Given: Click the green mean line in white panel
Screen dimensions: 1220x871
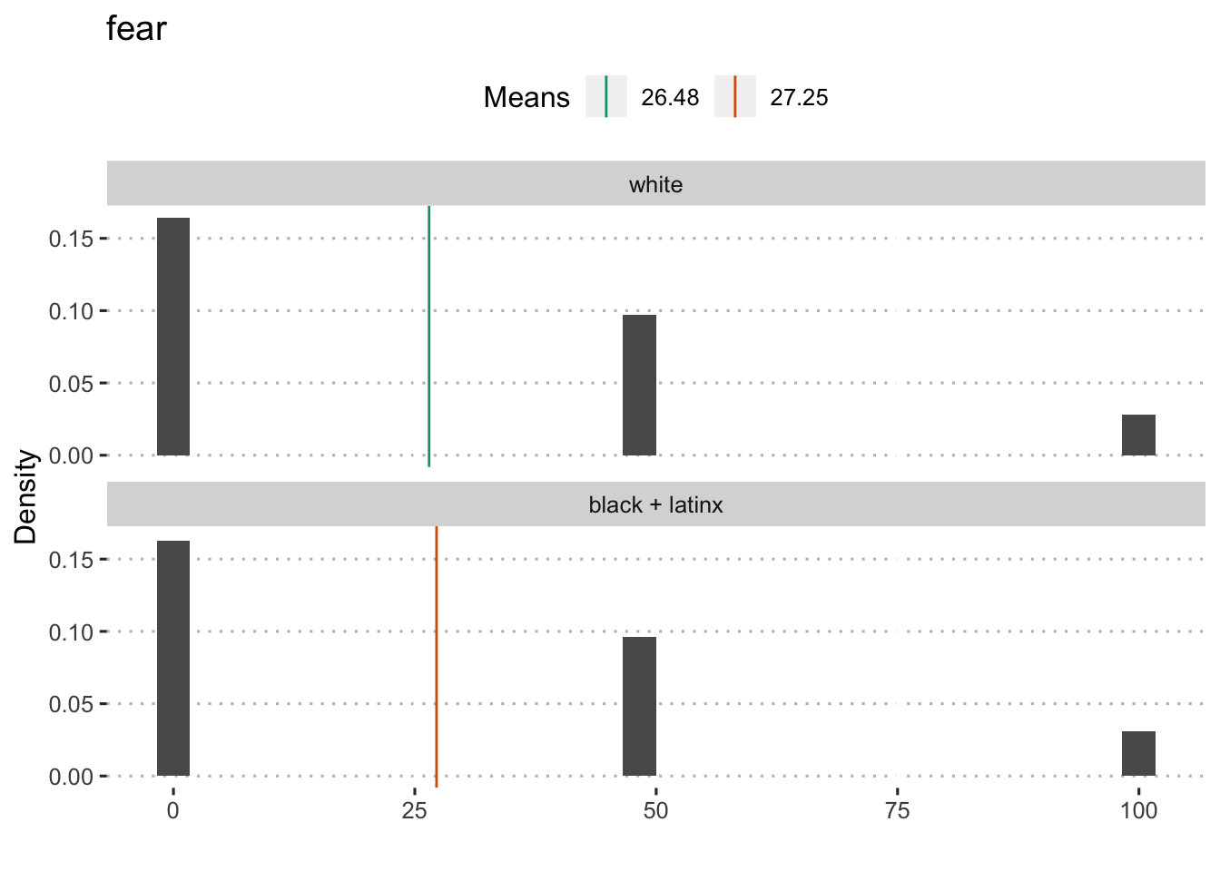Looking at the screenshot, I should [x=428, y=336].
